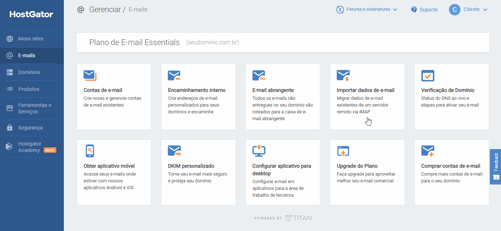Click the Gerenciar breadcrumb link
Screen dimensions: 501x231
click(x=105, y=10)
